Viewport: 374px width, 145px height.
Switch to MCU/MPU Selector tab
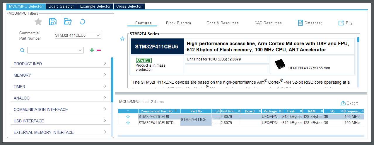(26, 6)
